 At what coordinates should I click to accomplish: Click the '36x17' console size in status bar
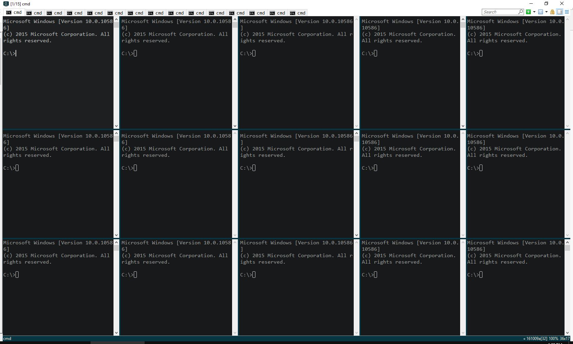pos(565,339)
